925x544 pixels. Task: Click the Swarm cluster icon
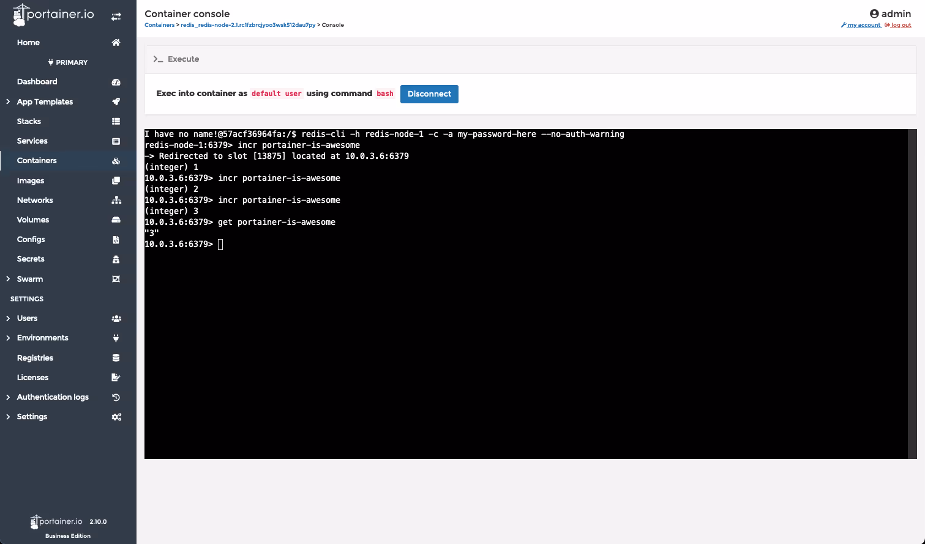coord(116,279)
